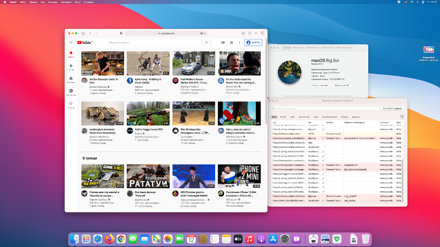Open the YouTube apps grid icon
The width and height of the screenshot is (440, 247).
click(231, 43)
